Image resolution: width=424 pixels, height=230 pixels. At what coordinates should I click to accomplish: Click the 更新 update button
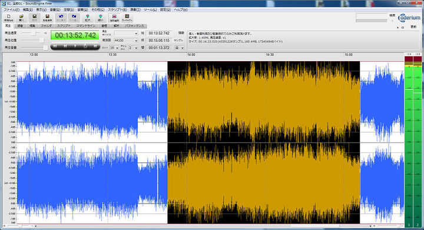[x=413, y=27]
